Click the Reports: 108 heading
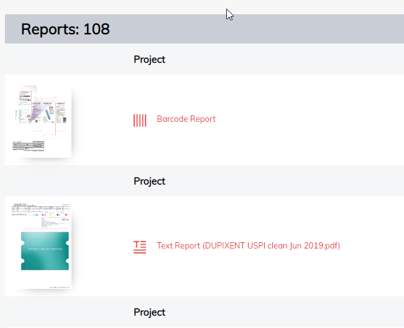The image size is (404, 328). 65,29
